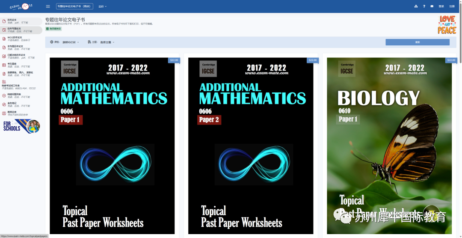Open Additional Mathematics Paper 2 book cover

251,146
